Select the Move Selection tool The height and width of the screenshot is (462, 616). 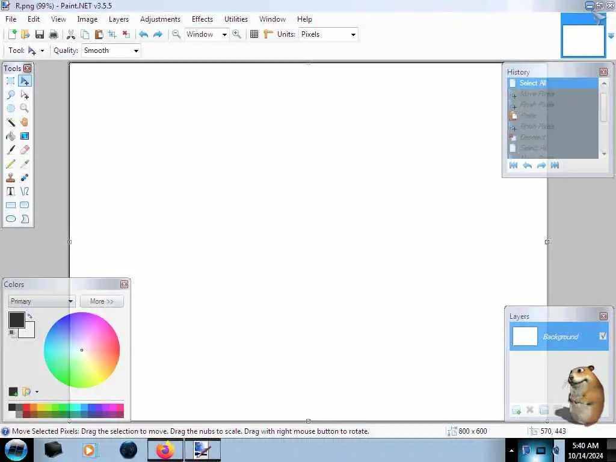pos(24,94)
